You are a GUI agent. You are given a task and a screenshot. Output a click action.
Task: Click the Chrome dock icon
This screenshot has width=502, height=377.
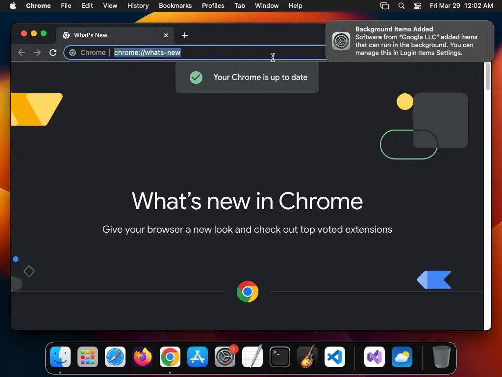pos(170,357)
